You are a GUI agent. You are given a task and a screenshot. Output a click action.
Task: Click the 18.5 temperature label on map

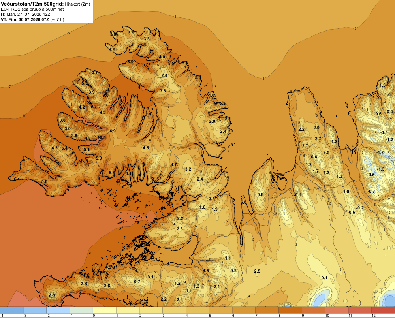tap(102, 137)
